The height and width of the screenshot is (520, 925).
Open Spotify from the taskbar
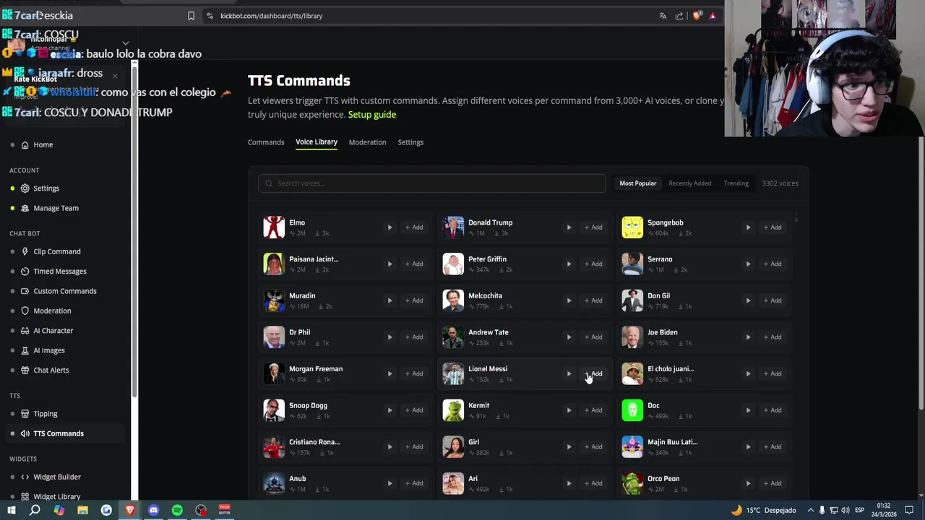point(177,511)
